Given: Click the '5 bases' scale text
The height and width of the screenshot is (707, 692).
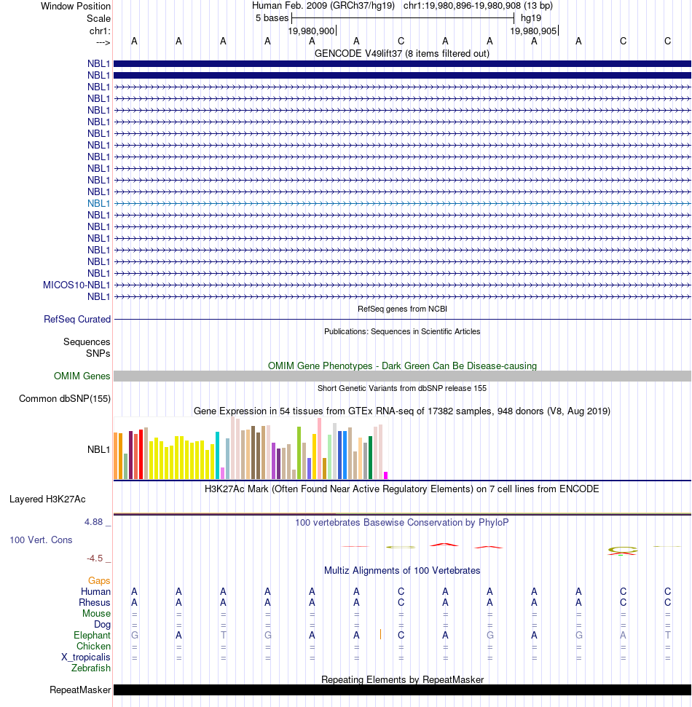Looking at the screenshot, I should 272,18.
